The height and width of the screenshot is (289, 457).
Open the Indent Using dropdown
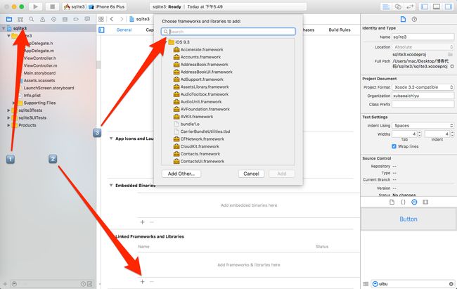[x=423, y=125]
